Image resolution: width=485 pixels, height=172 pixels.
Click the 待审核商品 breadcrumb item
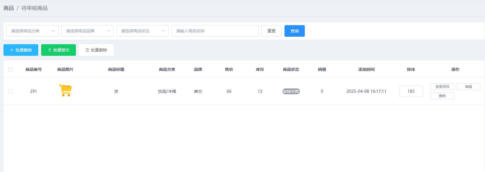[x=34, y=8]
